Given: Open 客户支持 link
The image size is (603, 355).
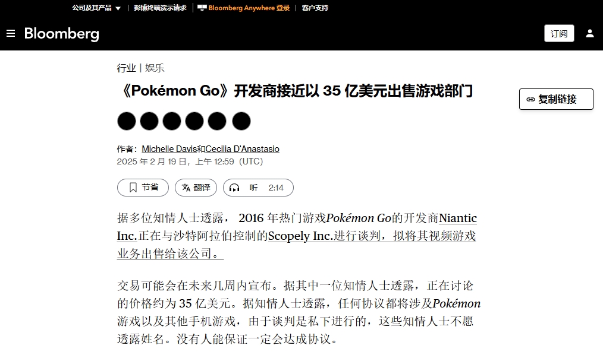Looking at the screenshot, I should coord(315,8).
